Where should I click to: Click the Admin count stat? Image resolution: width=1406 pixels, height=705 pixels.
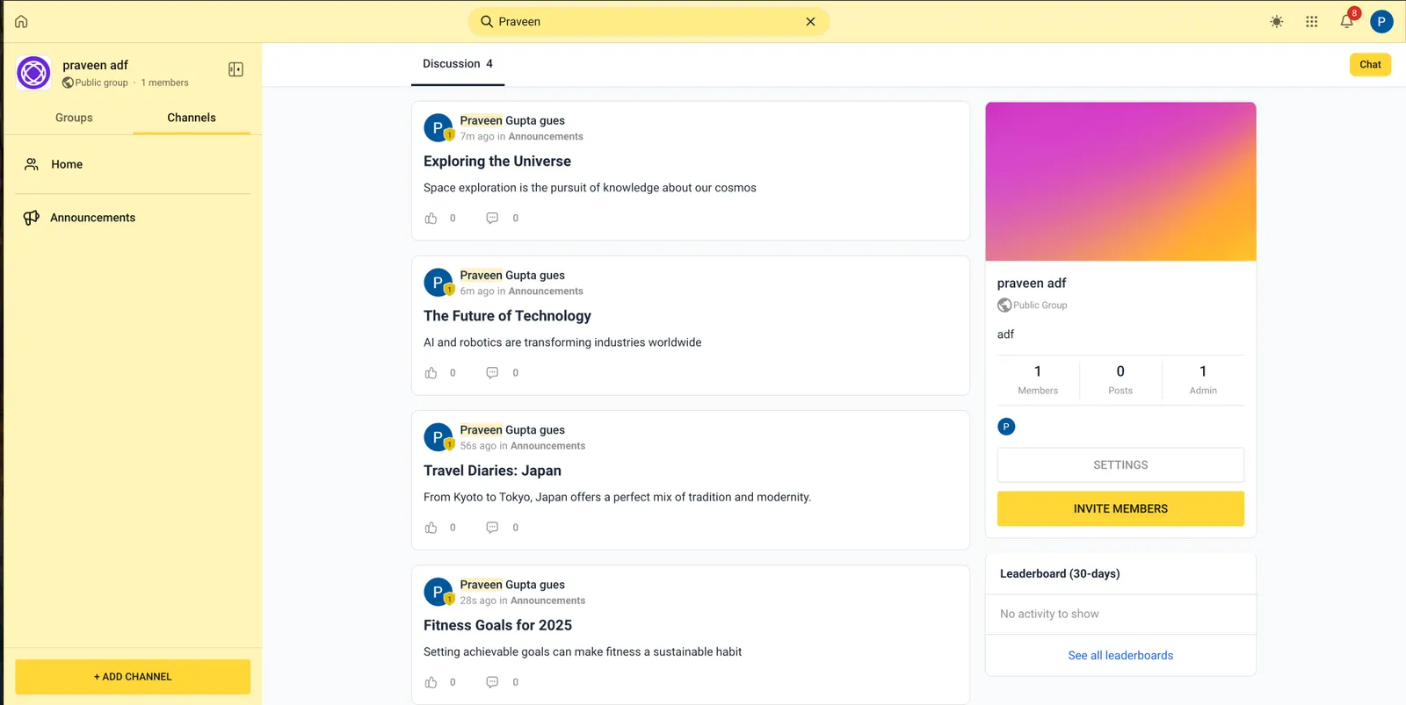[x=1203, y=379]
